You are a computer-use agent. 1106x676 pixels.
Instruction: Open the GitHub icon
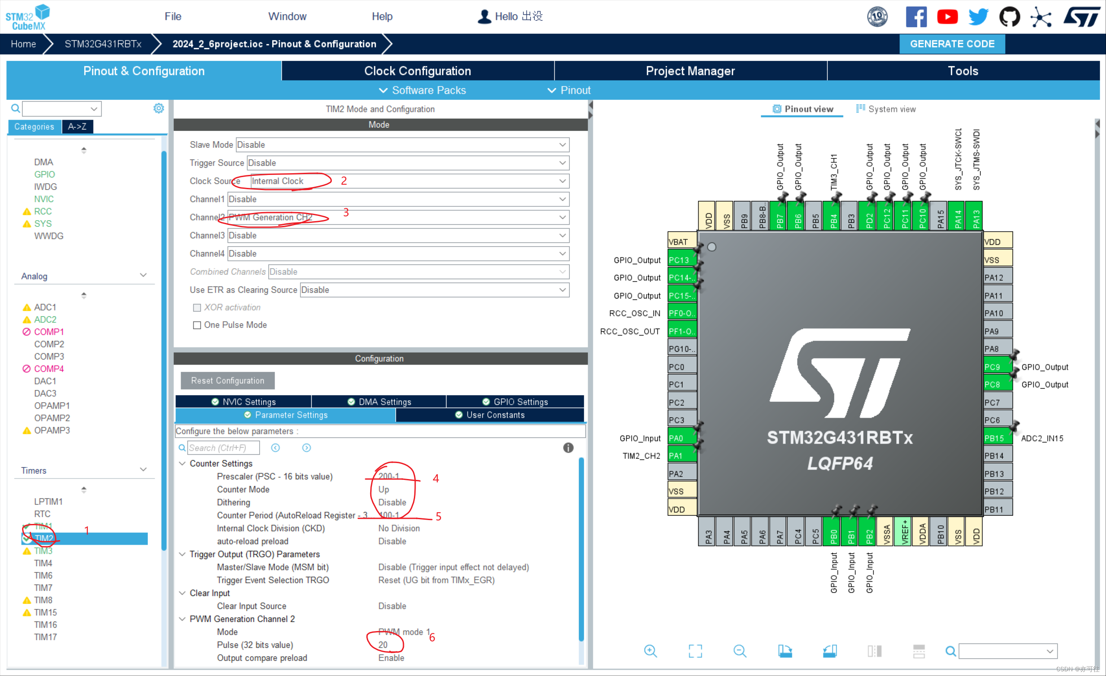point(1010,17)
